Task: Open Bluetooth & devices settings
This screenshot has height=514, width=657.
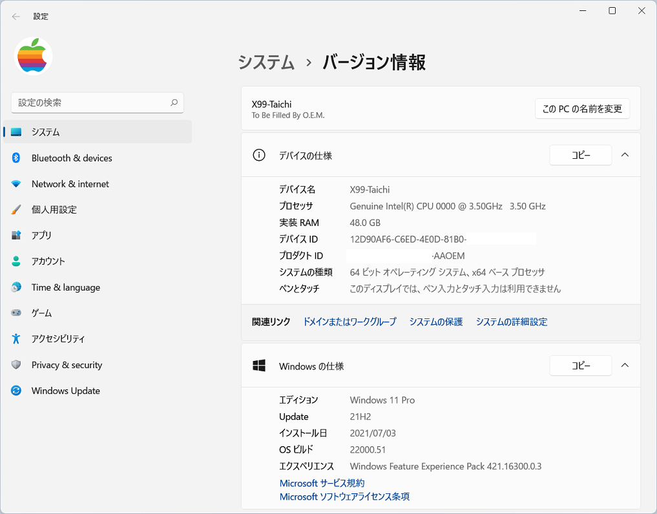Action: pos(98,158)
